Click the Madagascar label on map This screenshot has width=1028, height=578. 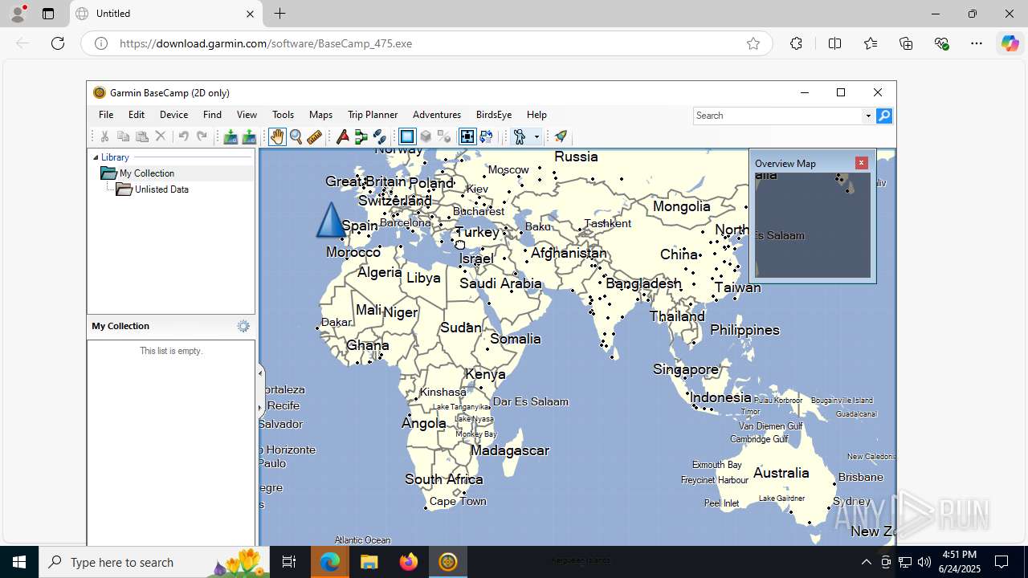point(510,450)
